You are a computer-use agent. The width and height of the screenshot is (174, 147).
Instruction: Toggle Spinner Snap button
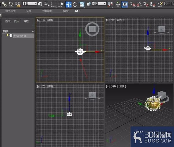pos(153,4)
